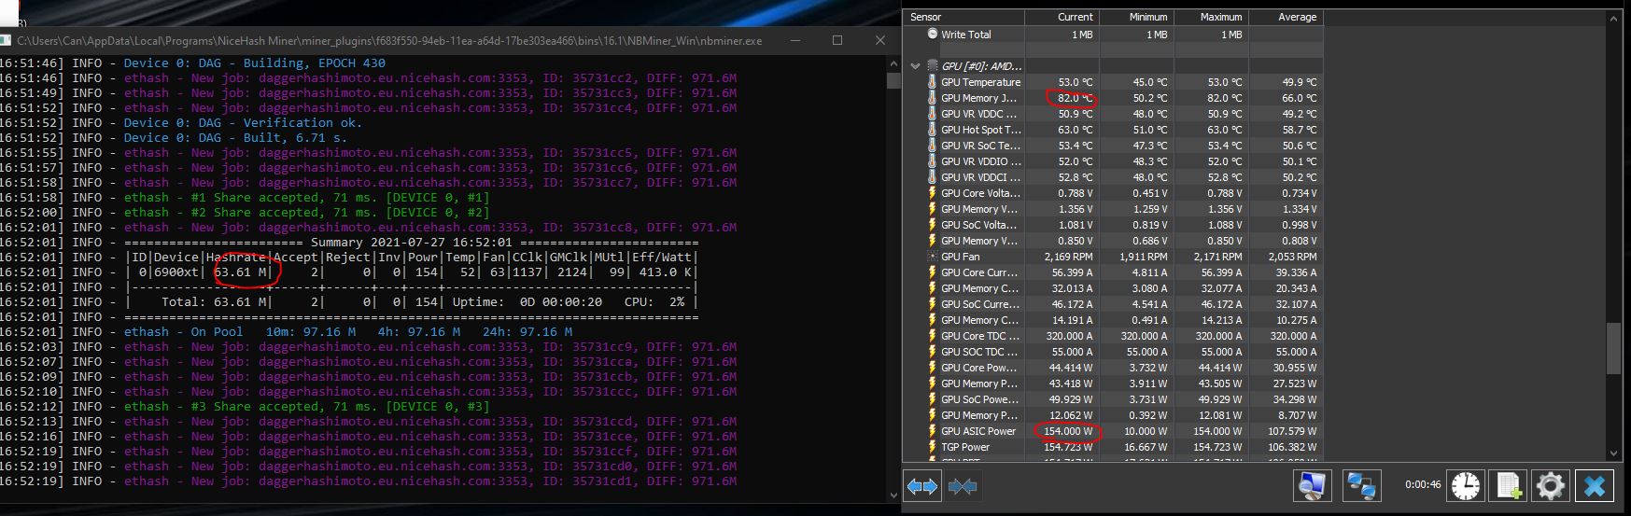Screen dimensions: 1631x516
Task: Click the lightning icon beside TGP Power
Action: (932, 447)
